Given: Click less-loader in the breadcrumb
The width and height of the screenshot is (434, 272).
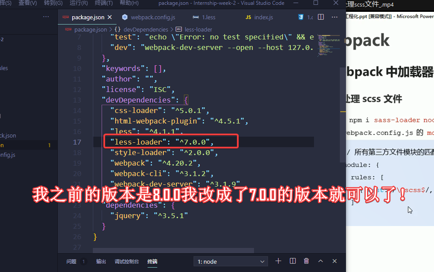Looking at the screenshot, I should (198, 29).
